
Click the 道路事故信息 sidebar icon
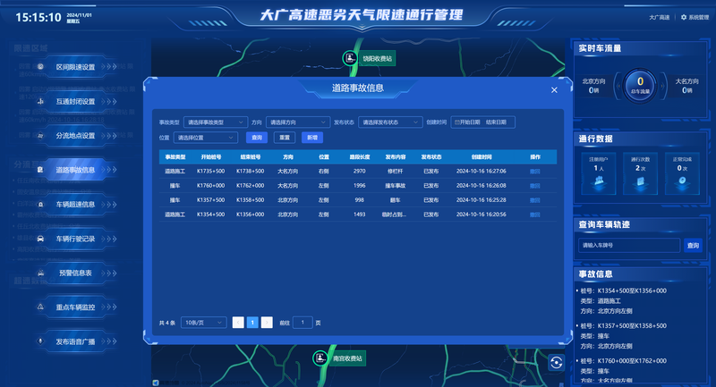[40, 170]
